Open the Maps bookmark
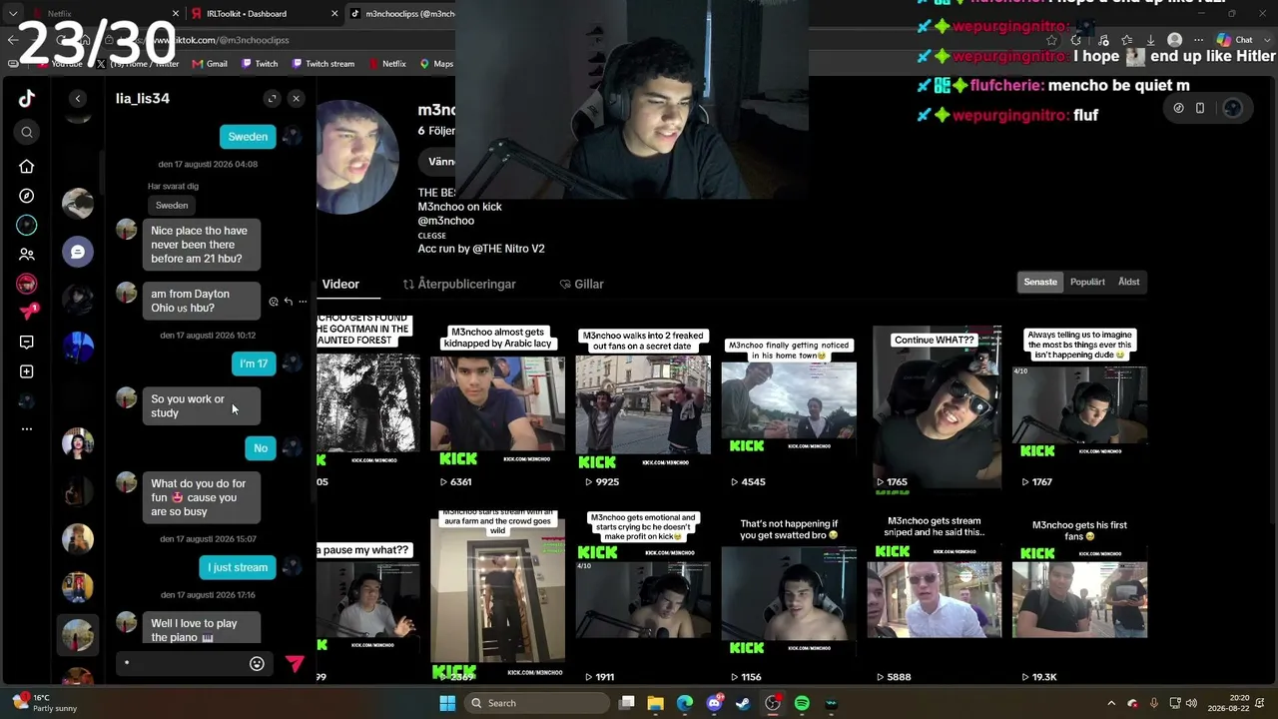Viewport: 1278px width, 719px height. [x=436, y=64]
